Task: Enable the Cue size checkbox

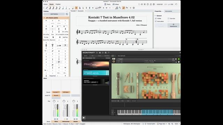Action: pyautogui.click(x=168, y=18)
